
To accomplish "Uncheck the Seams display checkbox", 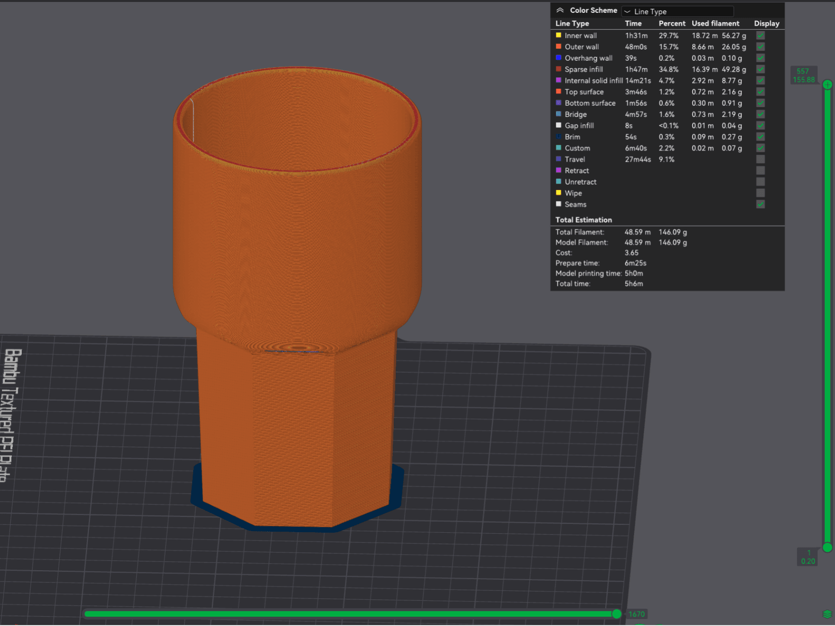I will pyautogui.click(x=760, y=204).
